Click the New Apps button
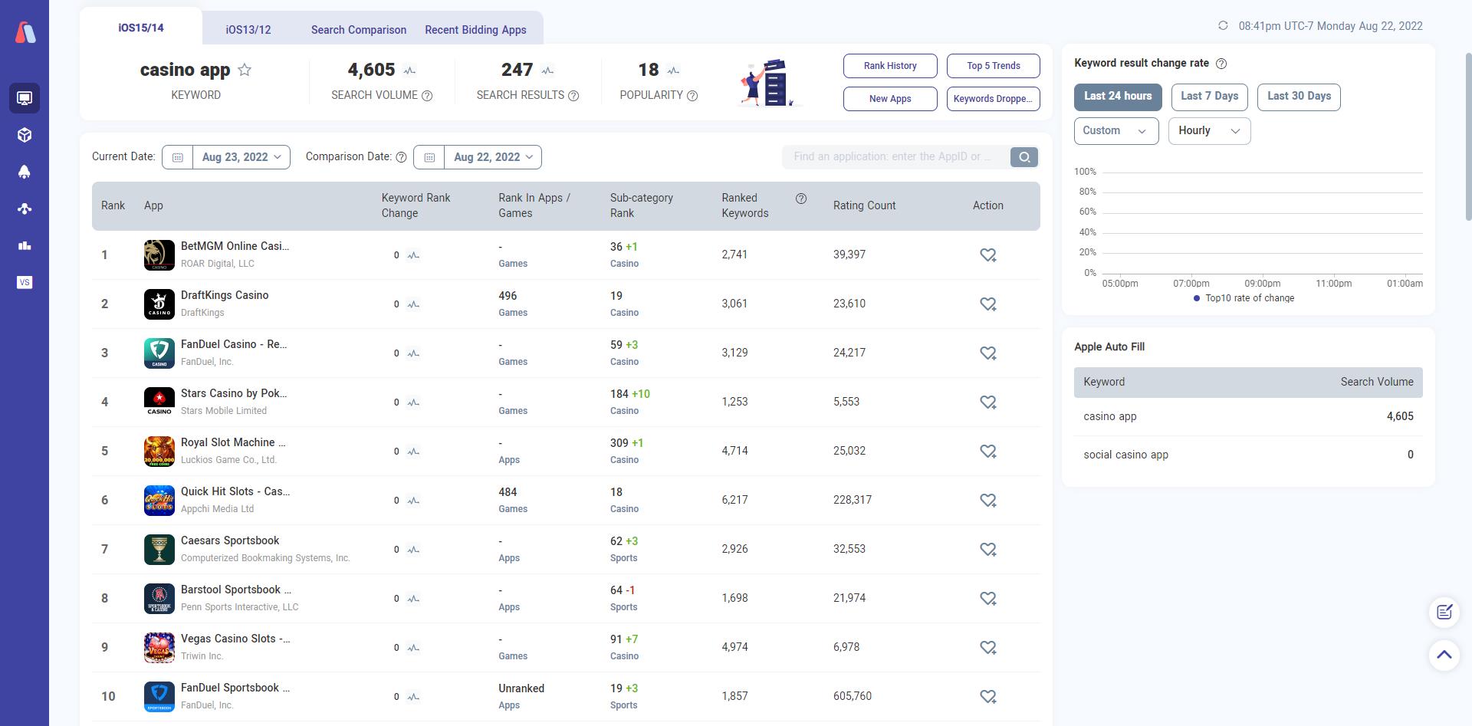 [x=890, y=99]
